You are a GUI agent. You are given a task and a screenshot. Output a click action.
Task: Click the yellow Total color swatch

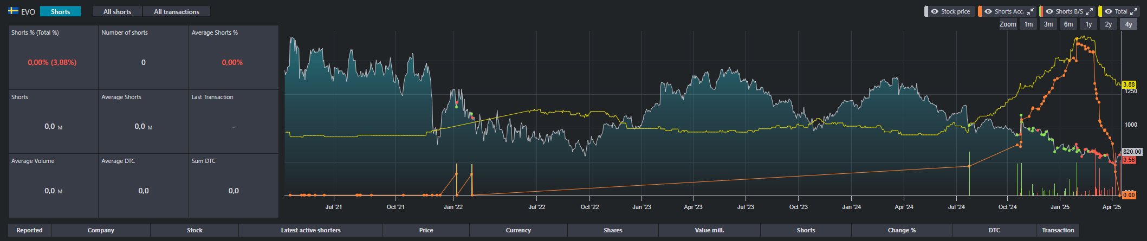(1100, 11)
